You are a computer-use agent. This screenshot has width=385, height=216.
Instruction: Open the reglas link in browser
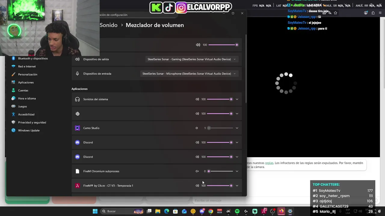click(x=269, y=163)
